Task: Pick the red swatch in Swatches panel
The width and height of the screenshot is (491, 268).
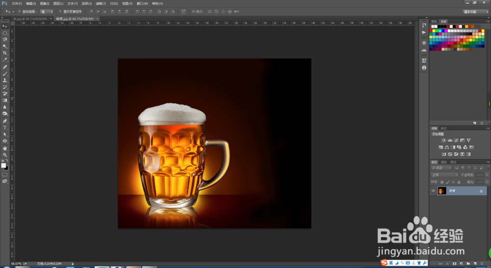Action: (x=431, y=31)
